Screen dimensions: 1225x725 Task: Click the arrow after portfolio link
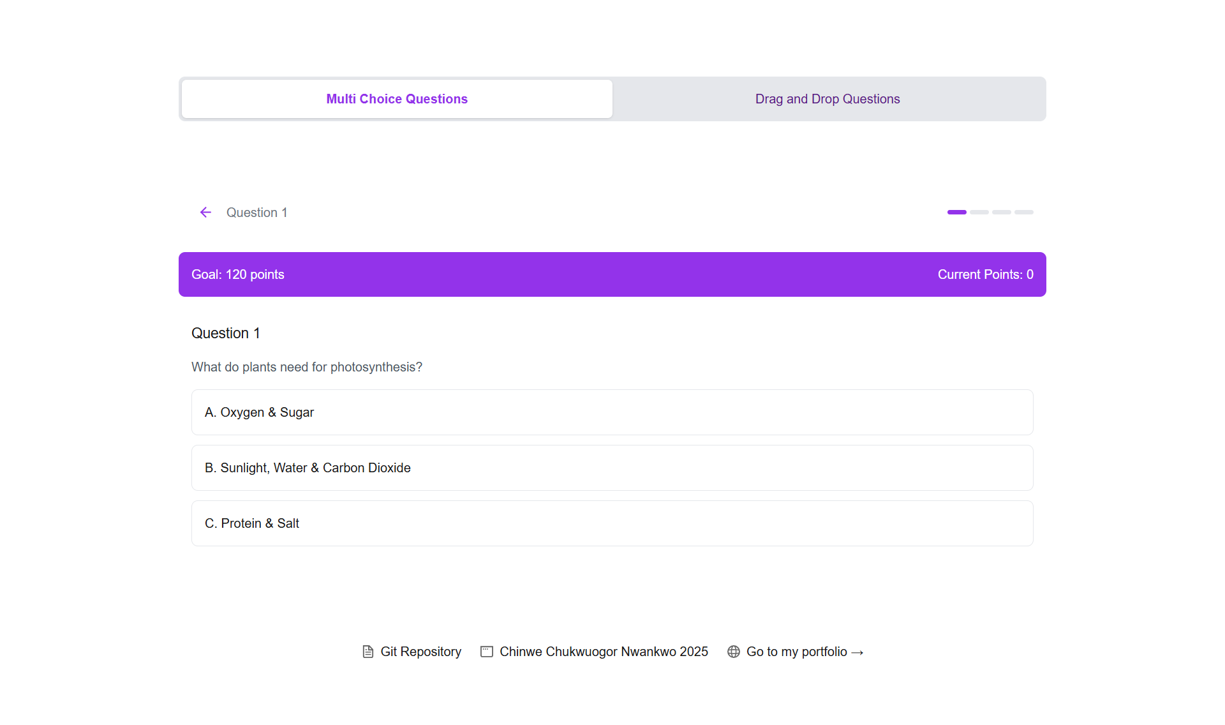(857, 652)
